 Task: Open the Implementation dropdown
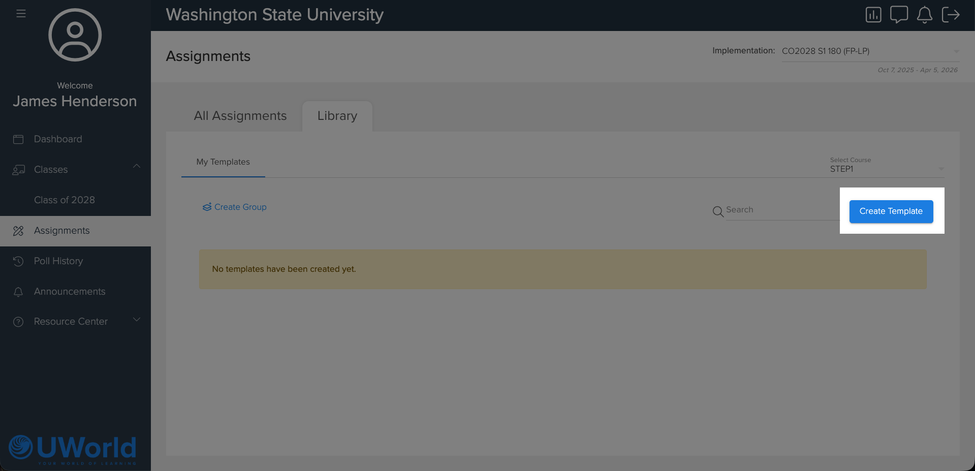tap(869, 51)
